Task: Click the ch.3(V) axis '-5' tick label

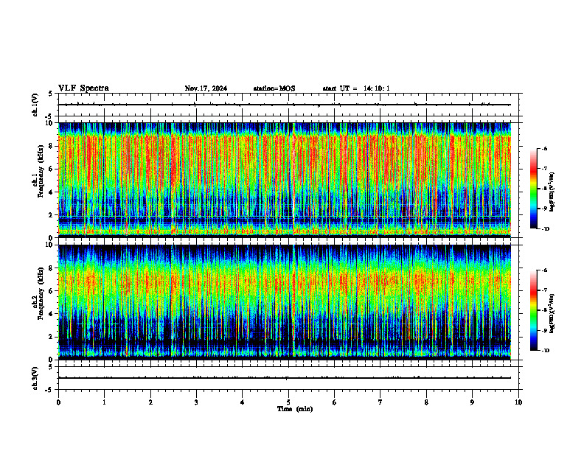Action: coord(49,390)
